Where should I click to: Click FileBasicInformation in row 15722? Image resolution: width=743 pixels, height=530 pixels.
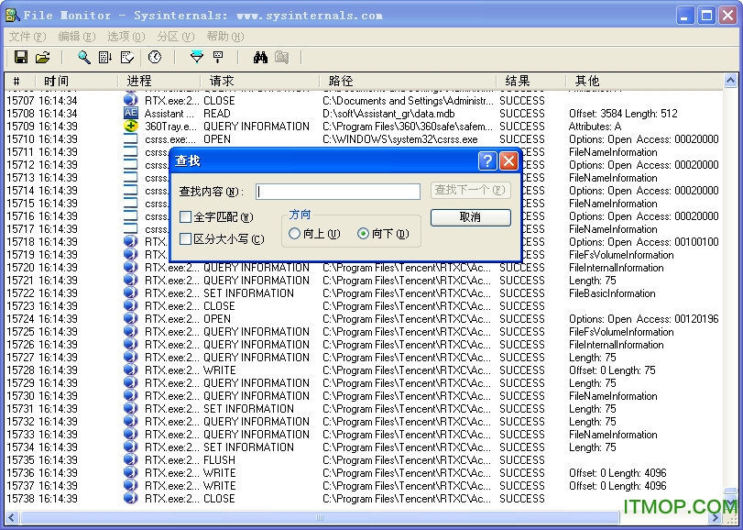pyautogui.click(x=612, y=293)
